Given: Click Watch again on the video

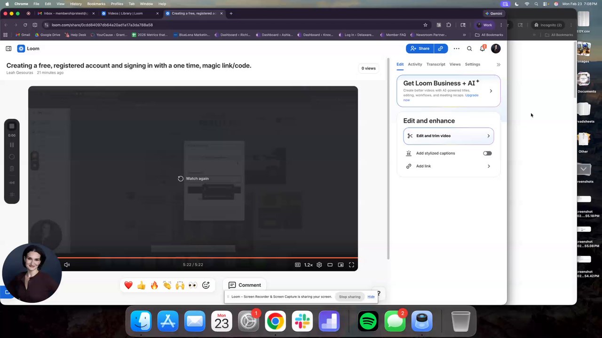Looking at the screenshot, I should 193,178.
